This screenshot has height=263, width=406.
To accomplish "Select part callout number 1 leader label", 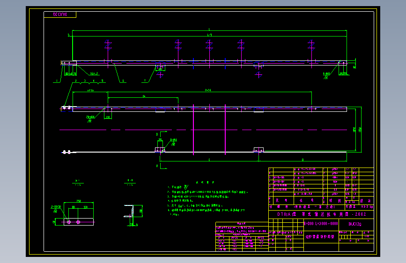I will click(x=57, y=81).
